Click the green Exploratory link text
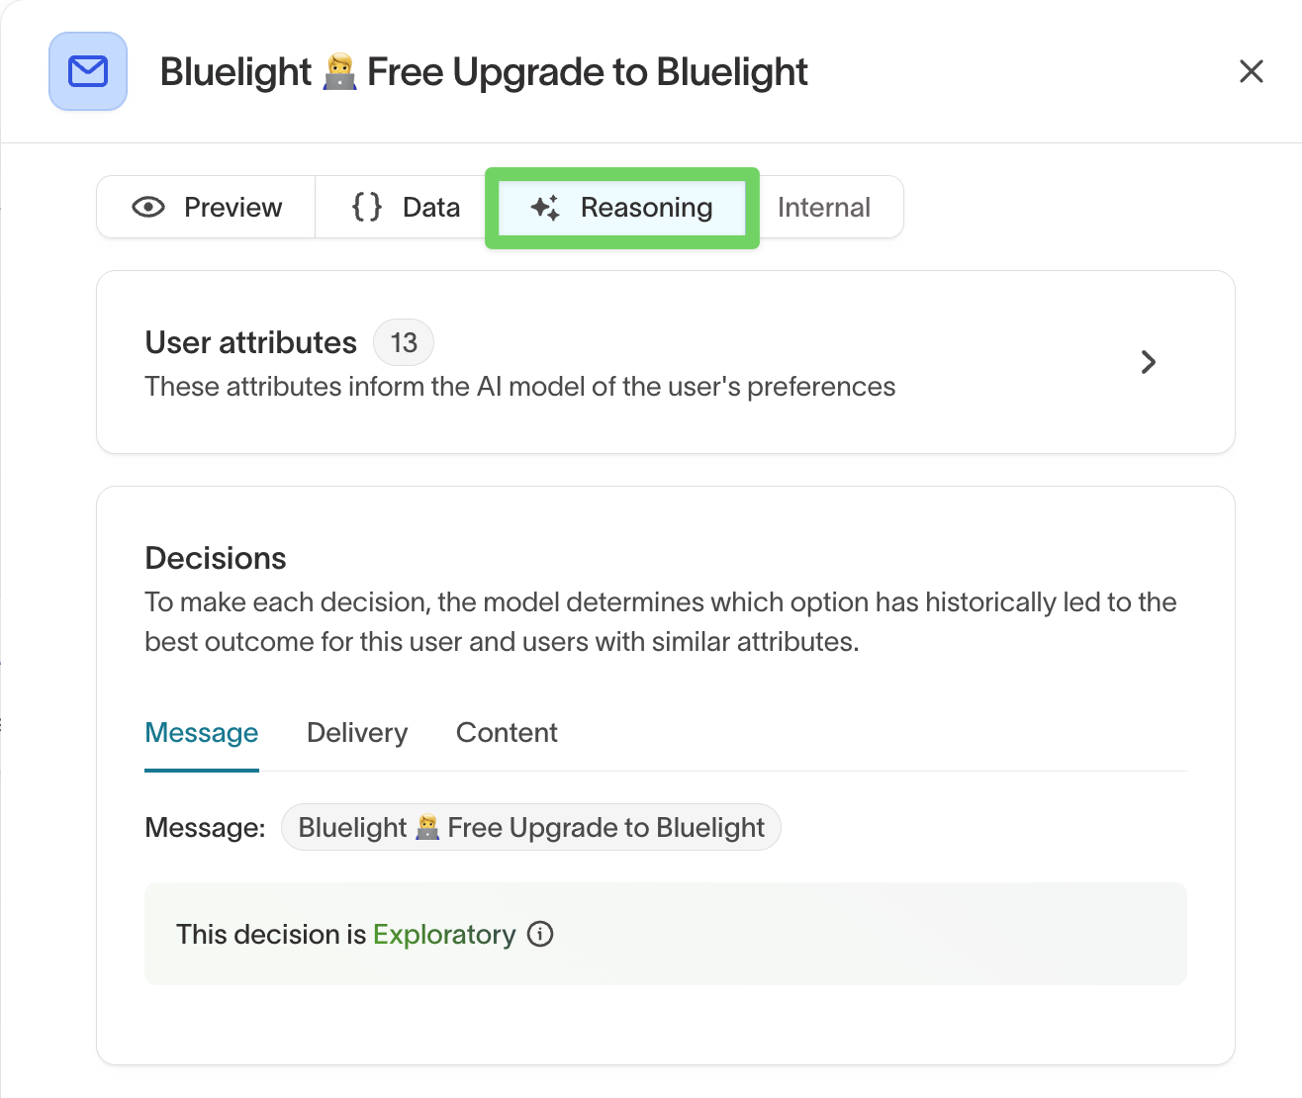 click(x=444, y=934)
